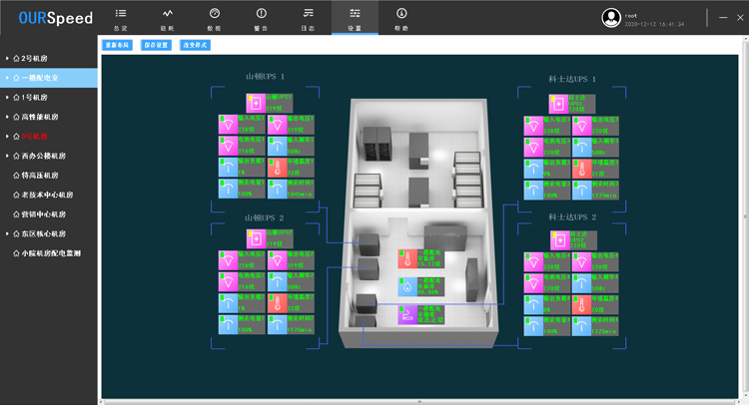Click the 能耗 energy waveform icon
The height and width of the screenshot is (405, 749).
click(167, 18)
